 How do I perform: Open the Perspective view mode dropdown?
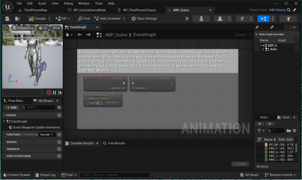click(23, 28)
